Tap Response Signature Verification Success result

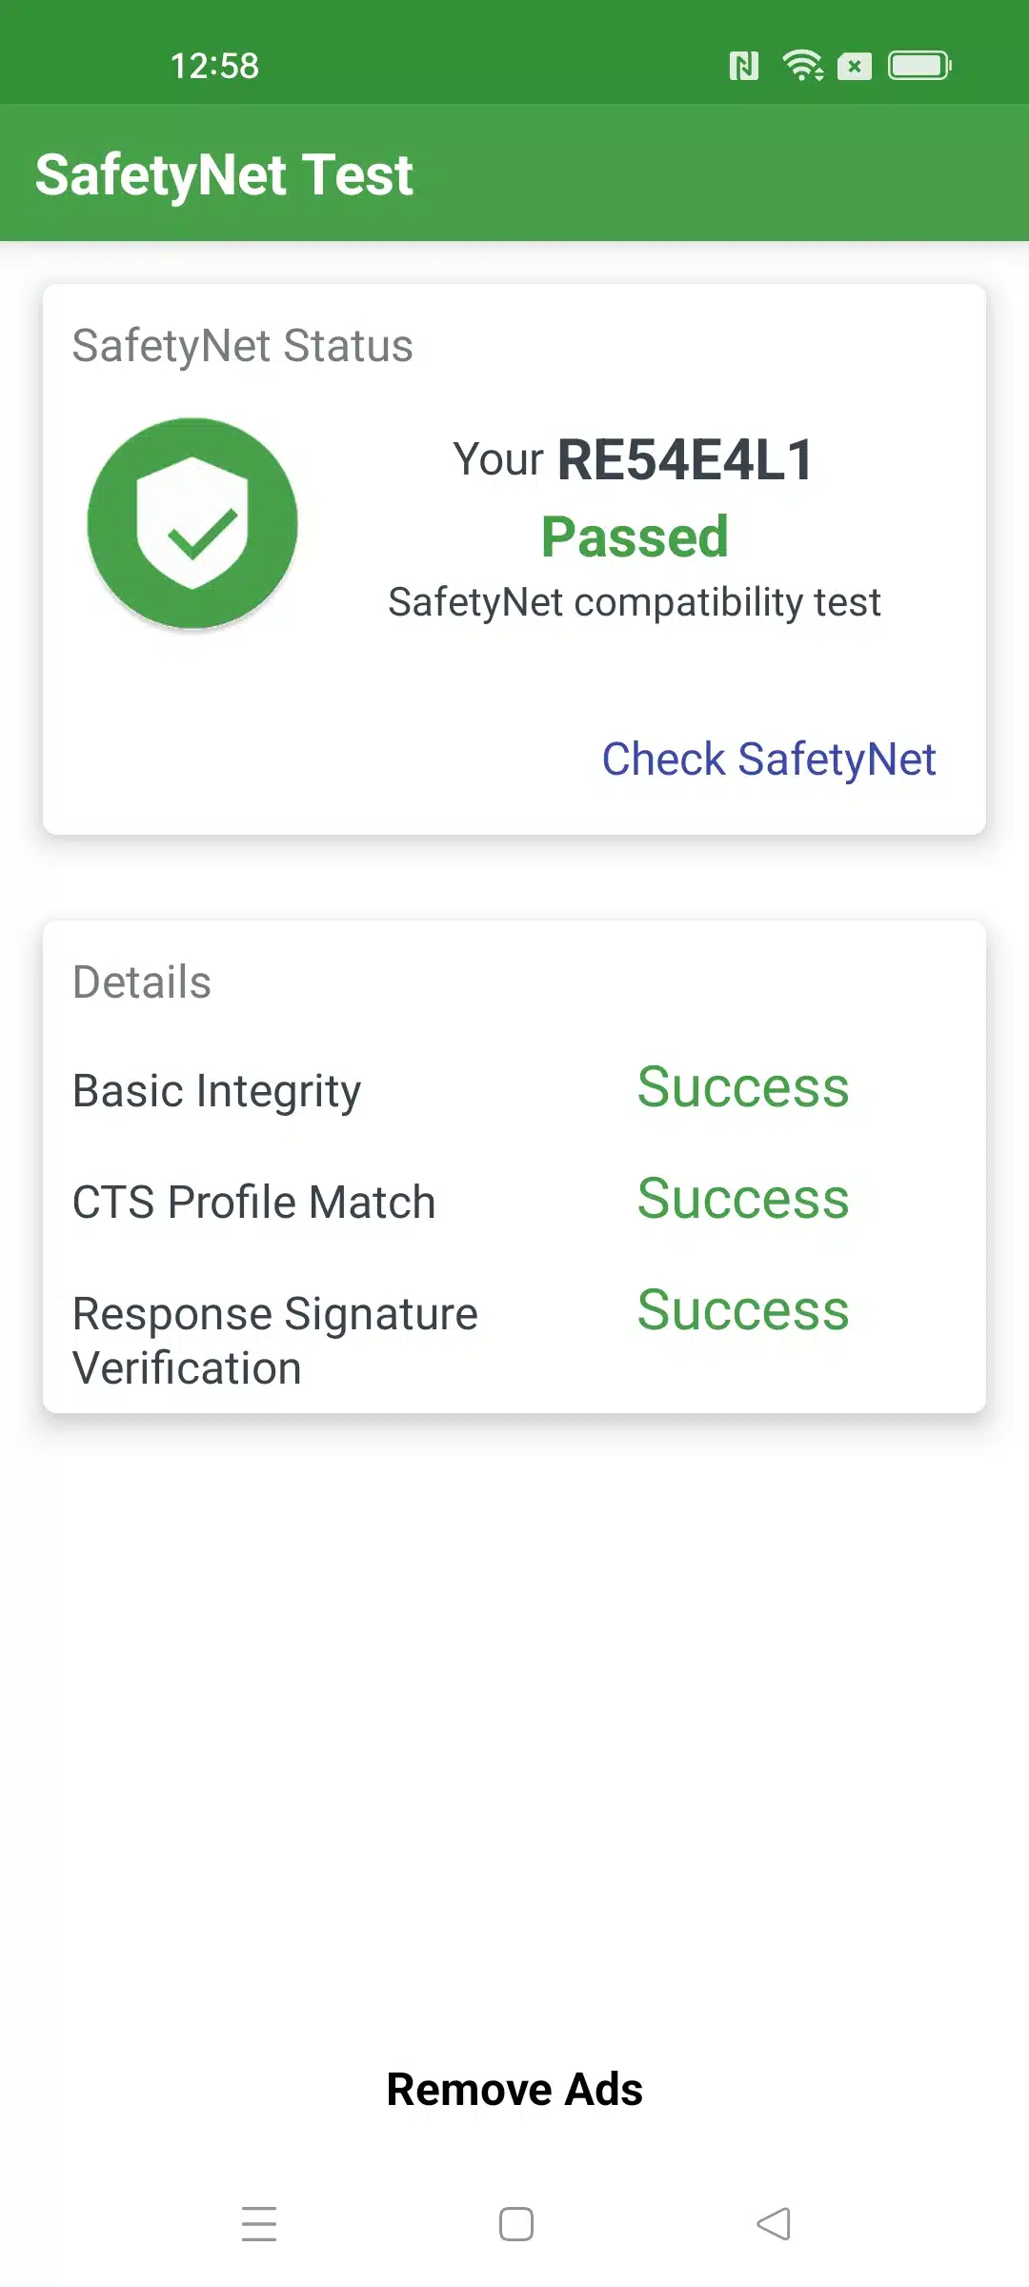[x=742, y=1310]
